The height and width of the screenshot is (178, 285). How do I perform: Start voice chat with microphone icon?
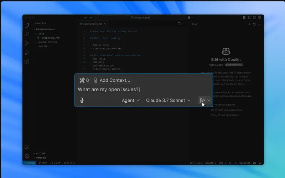(x=82, y=100)
